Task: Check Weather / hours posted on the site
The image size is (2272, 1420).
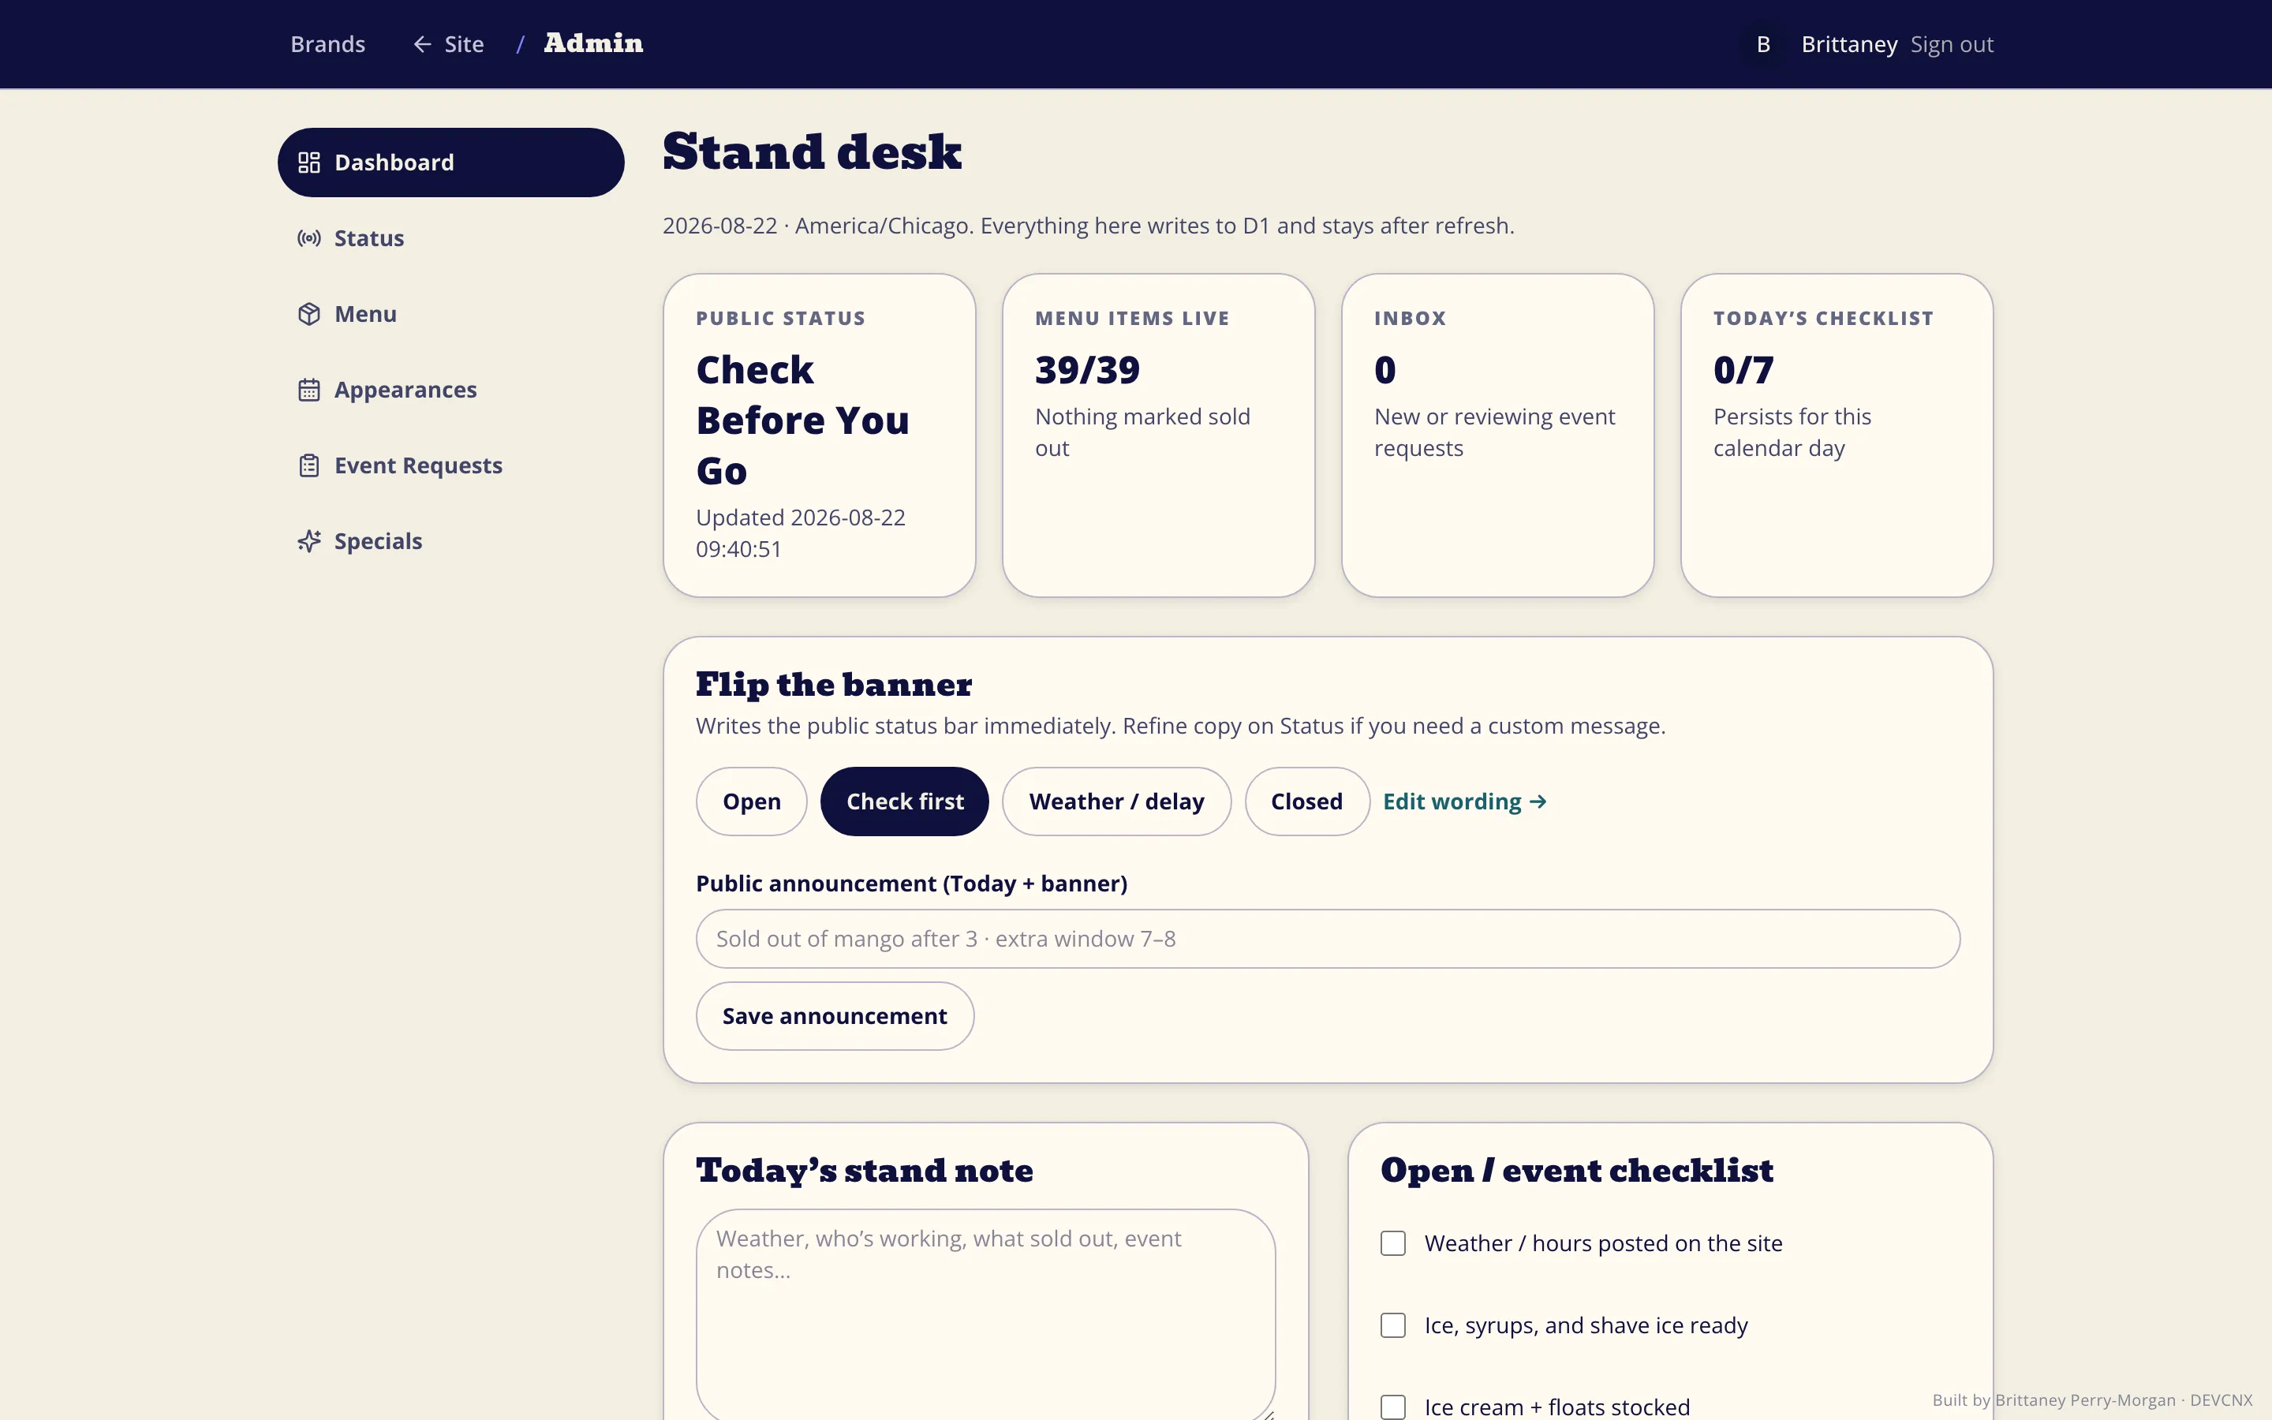Action: 1393,1243
